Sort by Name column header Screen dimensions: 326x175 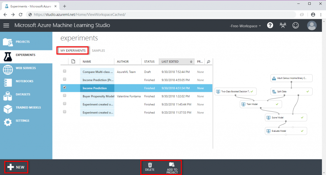[x=97, y=61]
